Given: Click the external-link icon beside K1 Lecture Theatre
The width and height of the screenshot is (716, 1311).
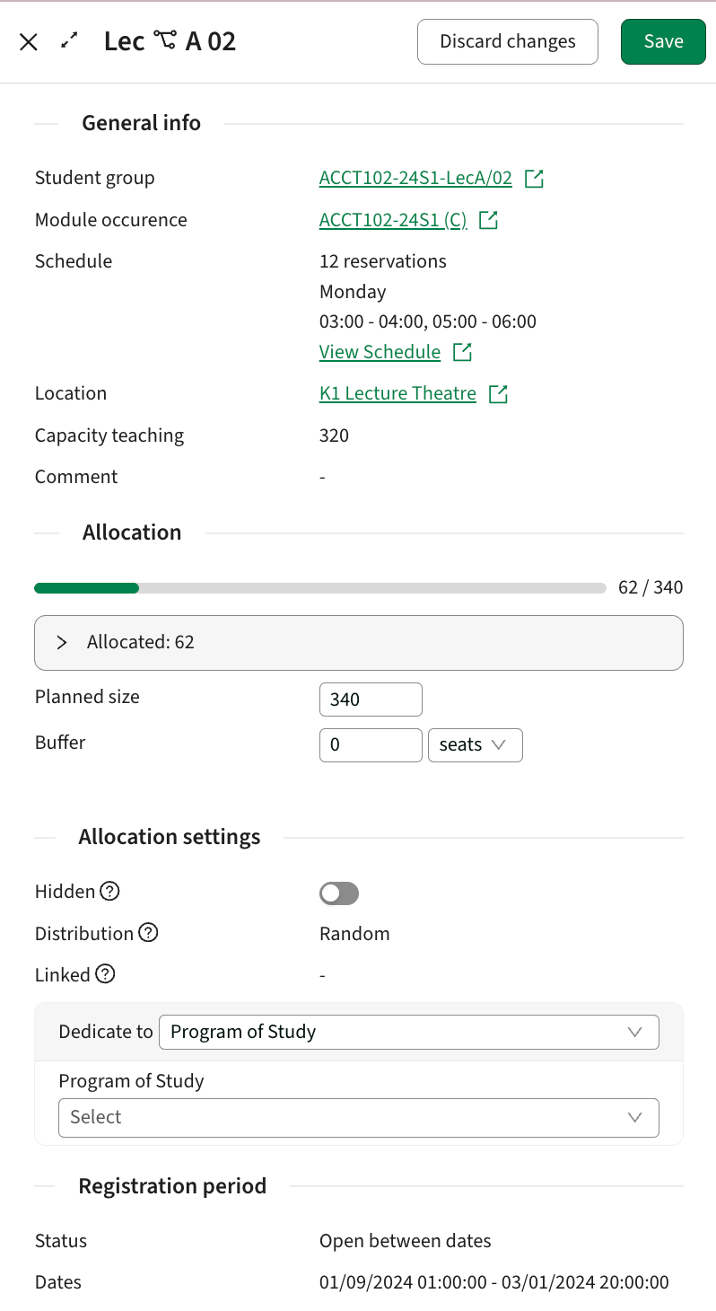Looking at the screenshot, I should tap(499, 393).
